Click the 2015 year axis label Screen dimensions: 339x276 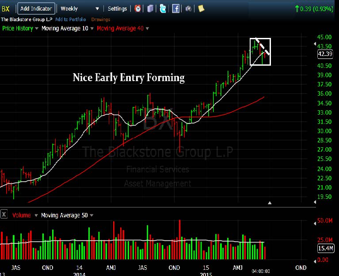point(206,274)
